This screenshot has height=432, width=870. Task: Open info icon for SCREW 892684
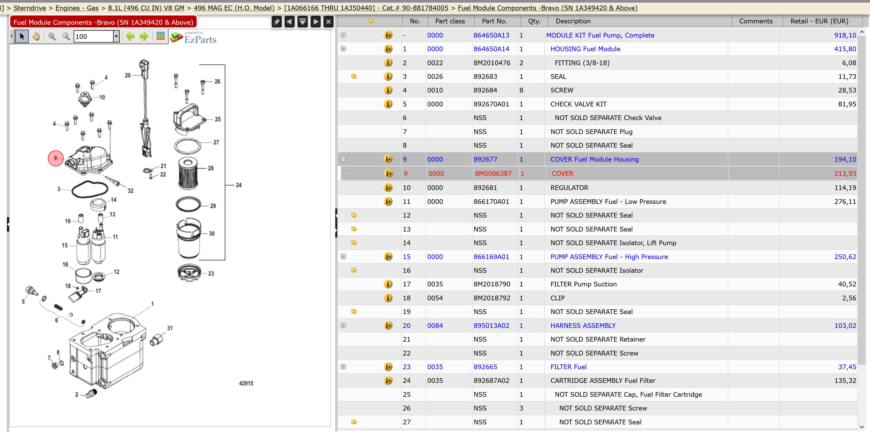click(388, 90)
